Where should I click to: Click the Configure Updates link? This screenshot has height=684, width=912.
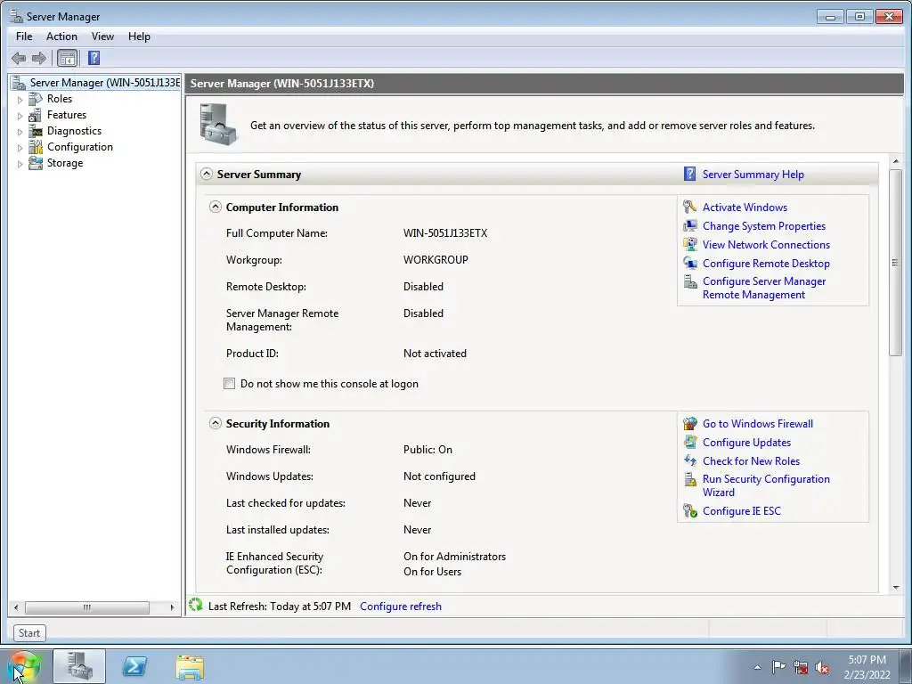pyautogui.click(x=746, y=442)
